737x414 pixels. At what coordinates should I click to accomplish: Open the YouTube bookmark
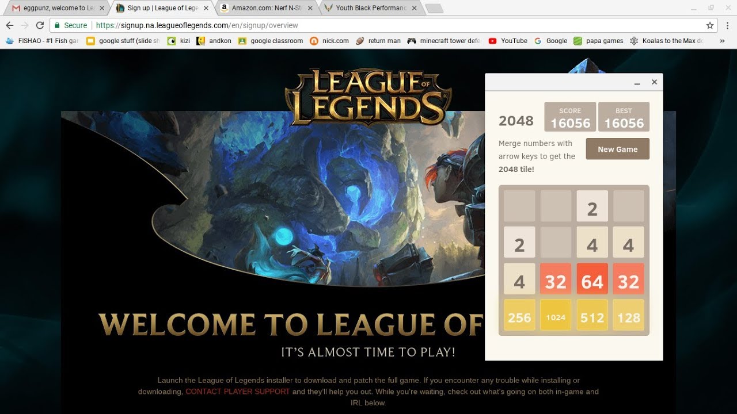508,41
